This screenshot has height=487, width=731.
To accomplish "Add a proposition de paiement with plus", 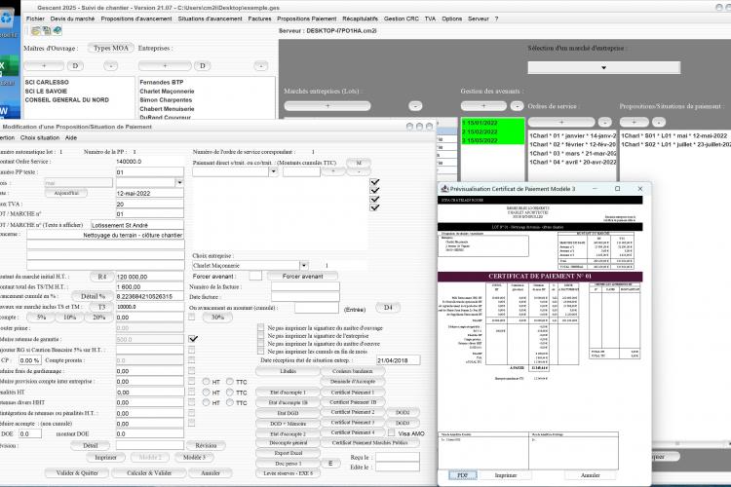I will pos(635,122).
